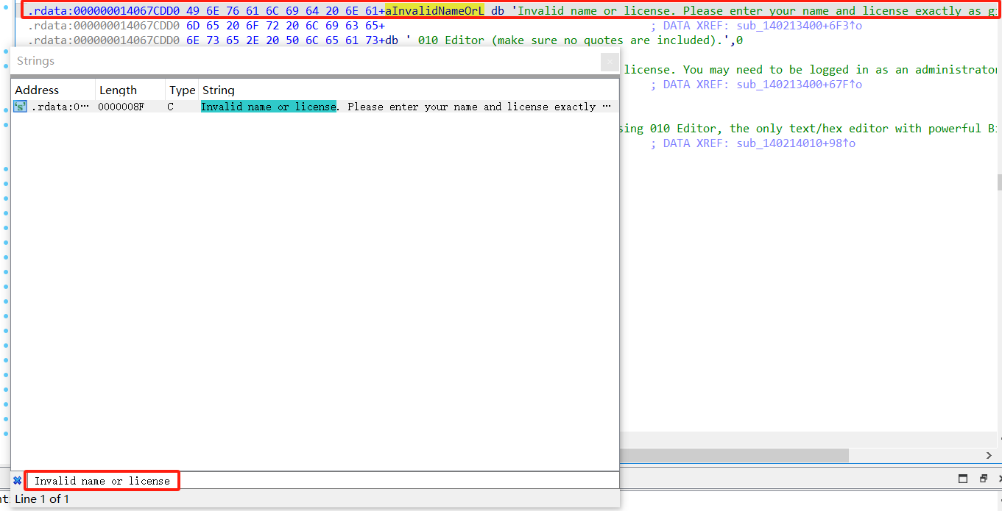The image size is (1002, 511).
Task: Clear filter with blue X icon
Action: [17, 481]
